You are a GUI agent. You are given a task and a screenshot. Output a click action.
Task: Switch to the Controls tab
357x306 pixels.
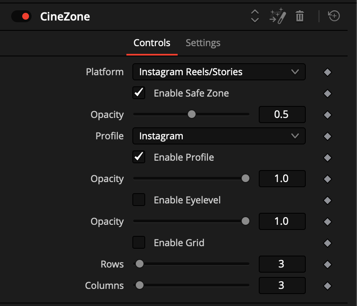tap(152, 43)
